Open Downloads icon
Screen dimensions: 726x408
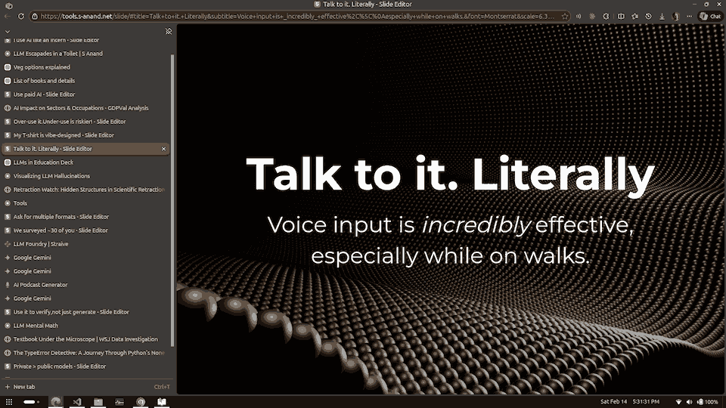click(x=662, y=16)
